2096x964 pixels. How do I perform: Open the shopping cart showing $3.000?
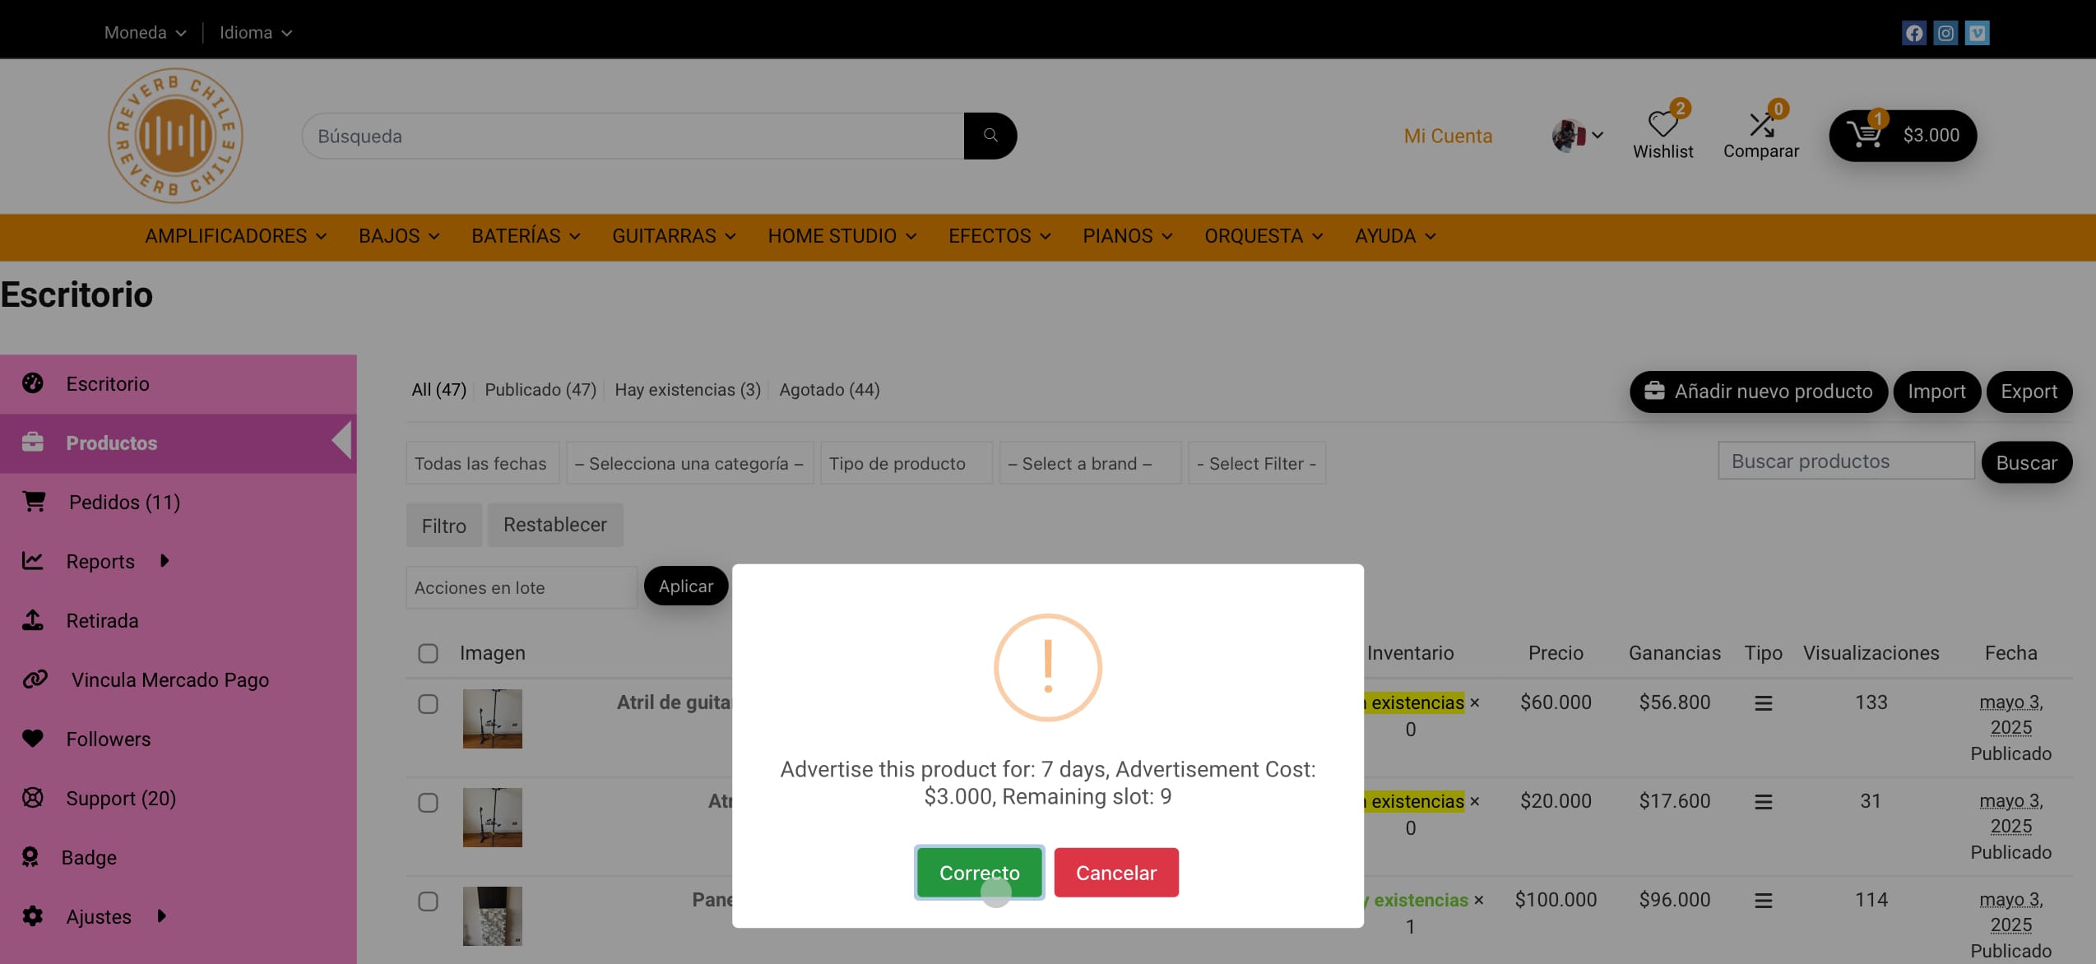1902,136
